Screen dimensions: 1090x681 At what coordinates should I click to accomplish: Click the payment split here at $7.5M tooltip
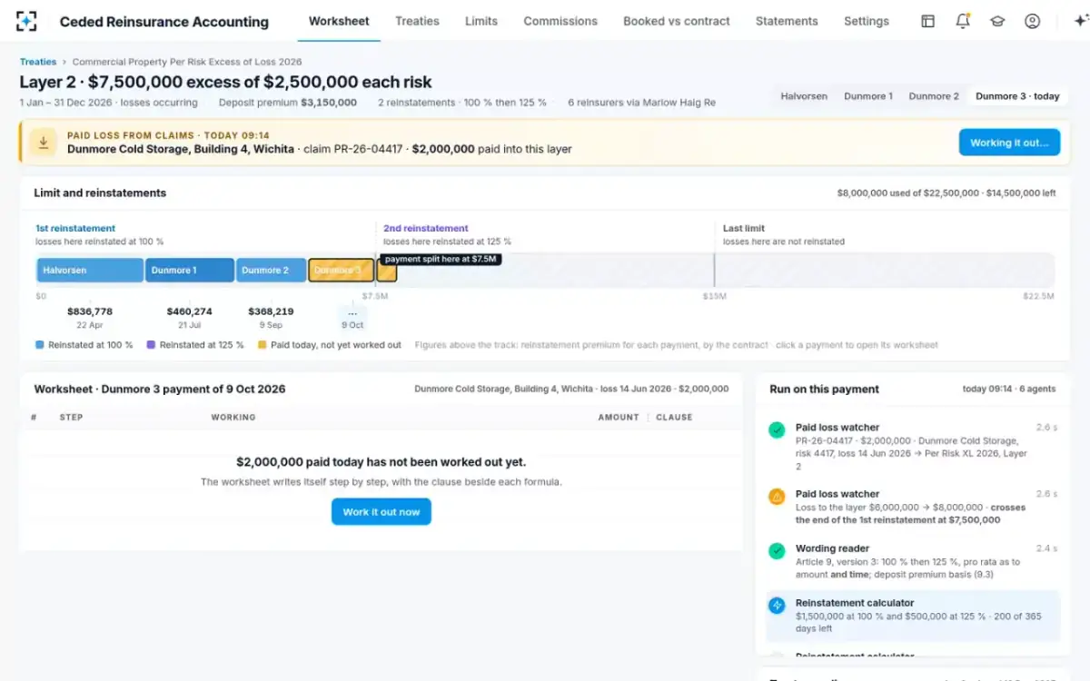click(x=441, y=260)
